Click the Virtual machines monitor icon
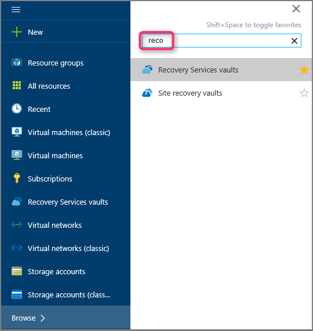Viewport: 313px width, 331px height. 17,155
